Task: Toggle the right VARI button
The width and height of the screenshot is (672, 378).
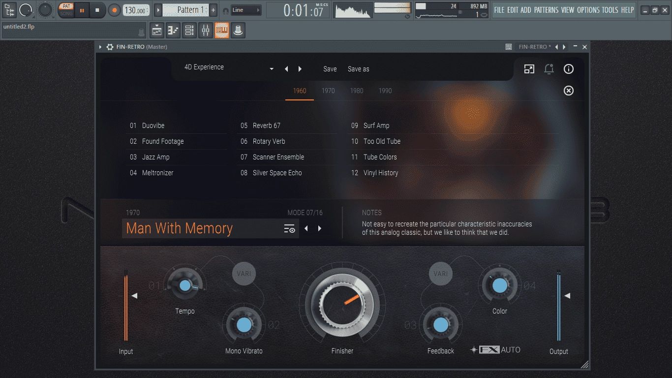Action: 441,273
